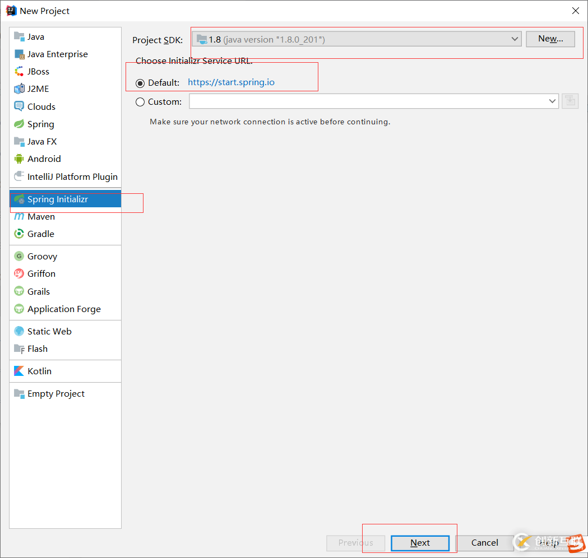The width and height of the screenshot is (588, 558).
Task: Click the Spring leaf icon
Action: (19, 124)
